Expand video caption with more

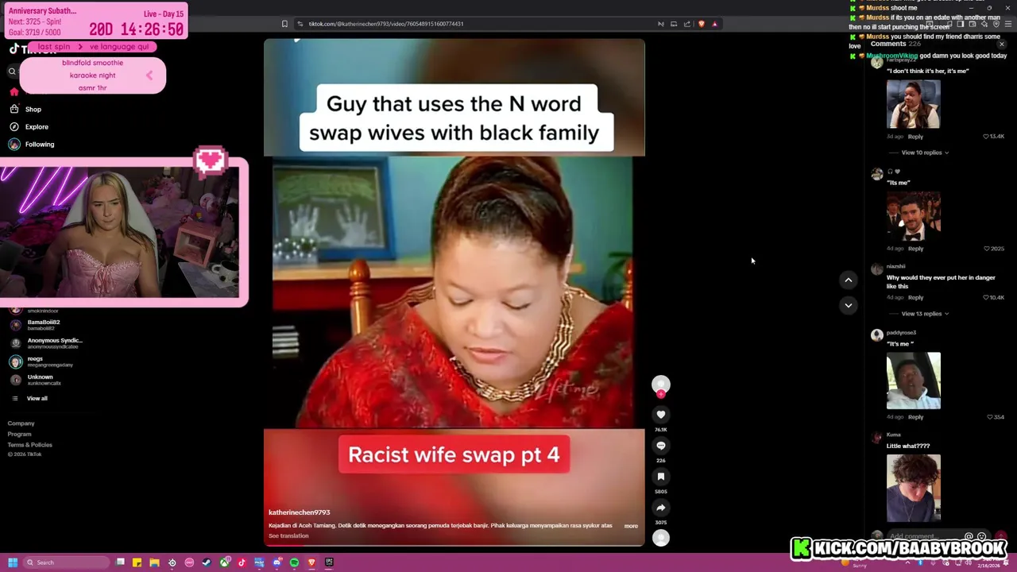(631, 525)
